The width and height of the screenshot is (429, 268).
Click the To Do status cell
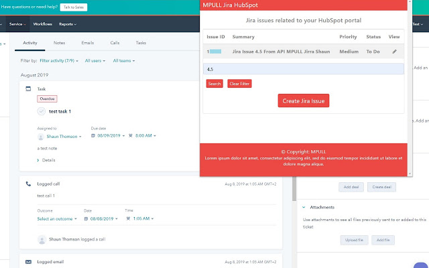pos(373,52)
